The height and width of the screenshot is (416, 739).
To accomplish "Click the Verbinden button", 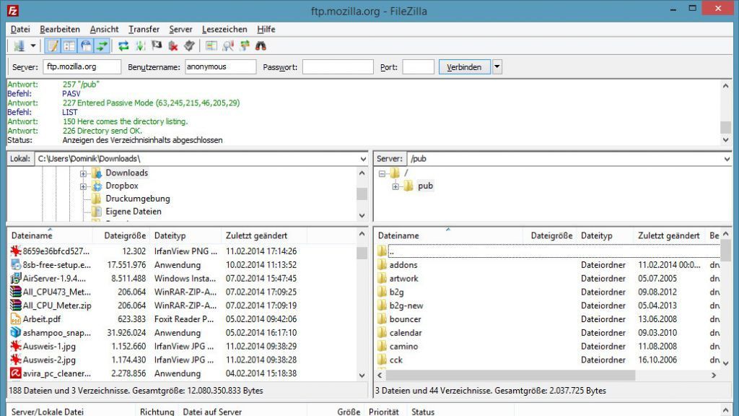I will 464,67.
